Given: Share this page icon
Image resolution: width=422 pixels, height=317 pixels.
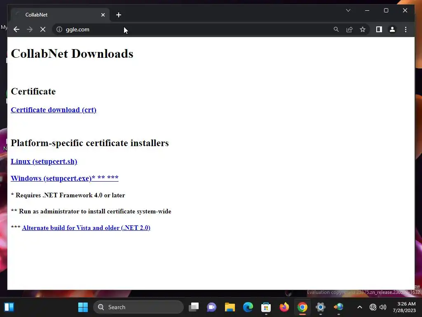Looking at the screenshot, I should (349, 29).
